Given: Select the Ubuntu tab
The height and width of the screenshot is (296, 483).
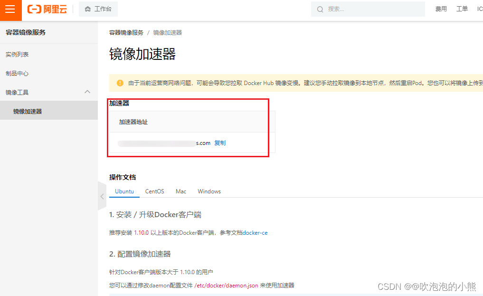Looking at the screenshot, I should point(124,191).
